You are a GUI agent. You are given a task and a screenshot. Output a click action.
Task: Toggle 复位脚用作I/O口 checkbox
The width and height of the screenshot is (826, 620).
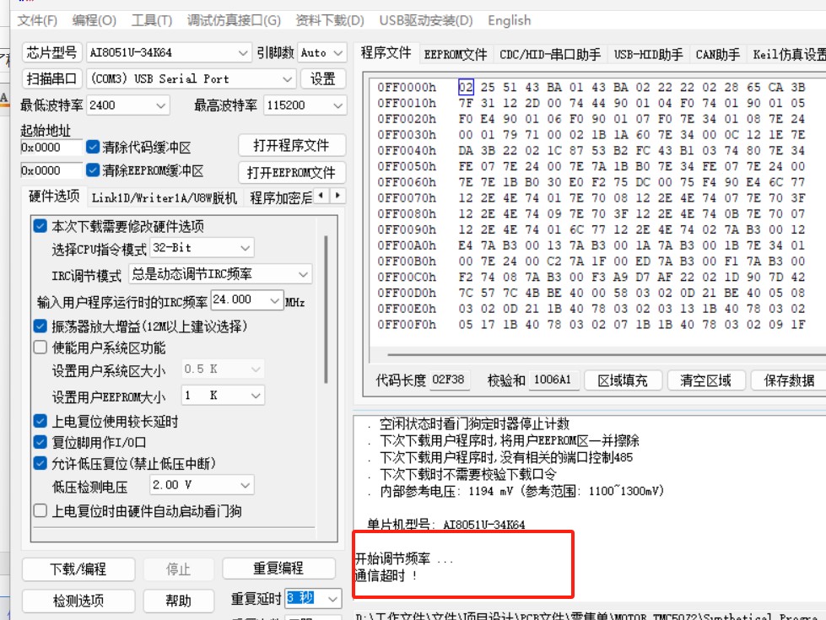40,442
